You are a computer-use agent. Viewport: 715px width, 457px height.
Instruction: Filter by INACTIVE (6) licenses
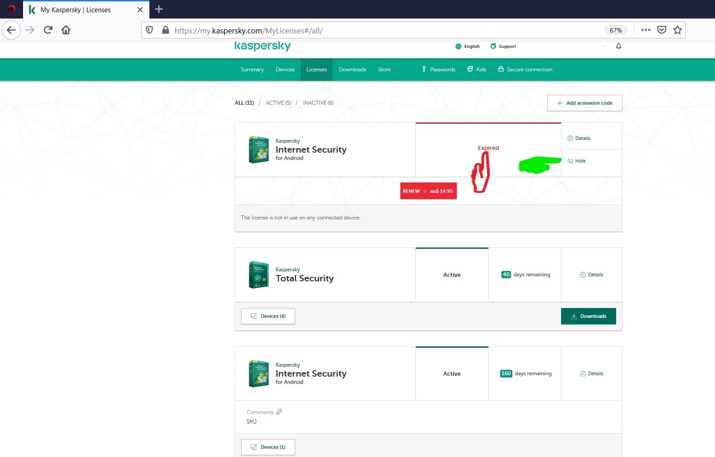click(318, 103)
